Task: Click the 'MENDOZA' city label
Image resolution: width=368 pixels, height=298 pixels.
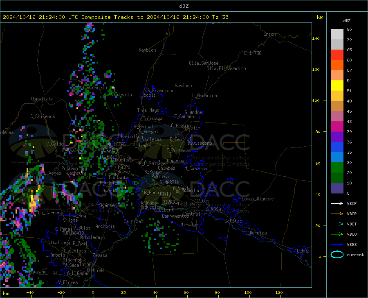Action: (x=109, y=150)
